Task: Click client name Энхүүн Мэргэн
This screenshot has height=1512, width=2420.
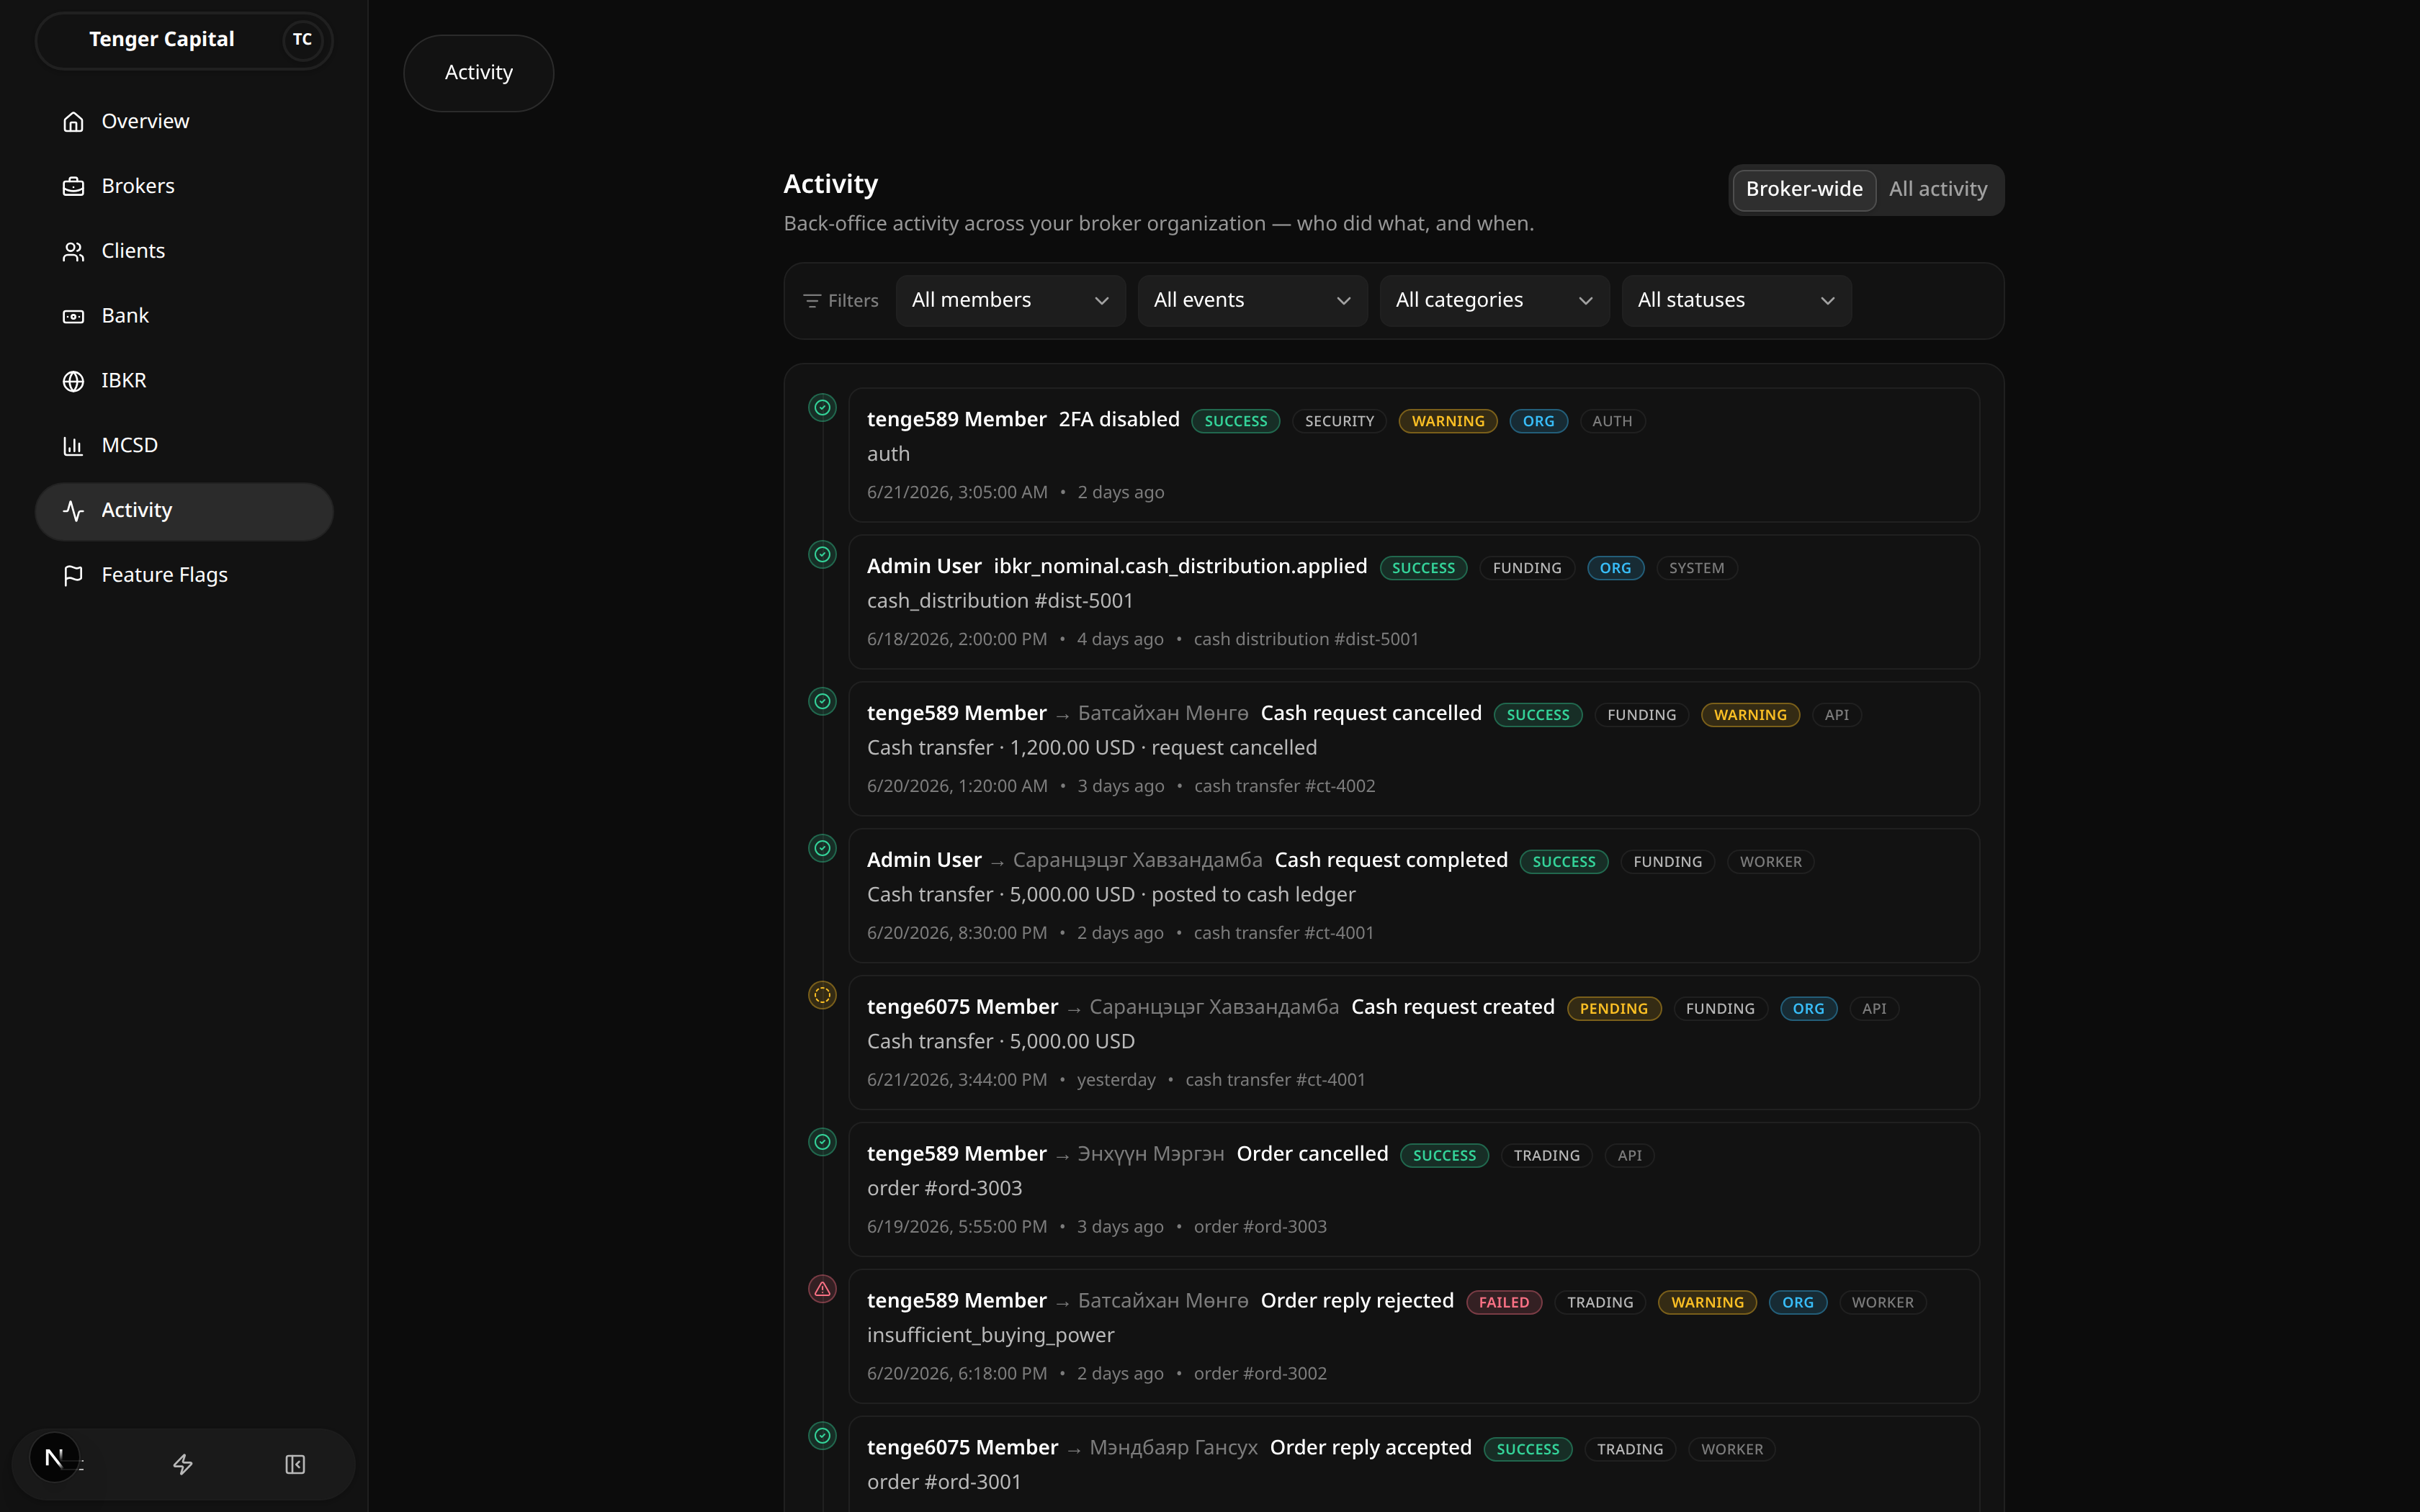Action: click(x=1151, y=1154)
